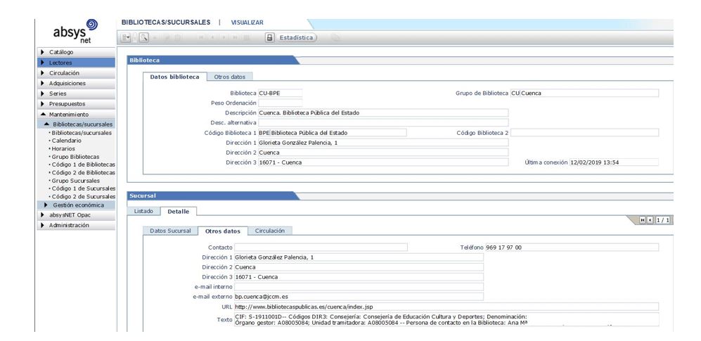
Task: Go to previous Sucursal record
Action: pos(650,221)
